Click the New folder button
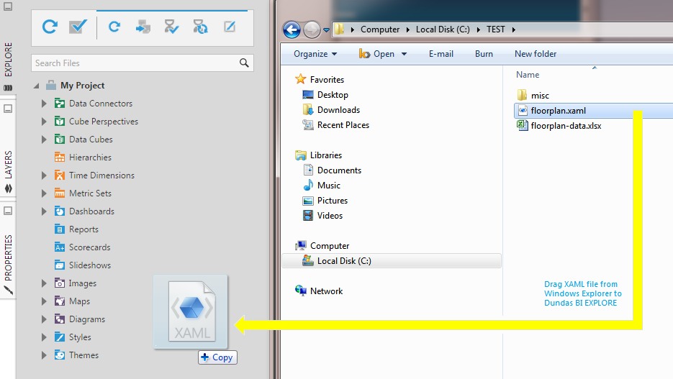 [535, 54]
